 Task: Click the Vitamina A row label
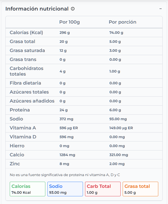23,128
